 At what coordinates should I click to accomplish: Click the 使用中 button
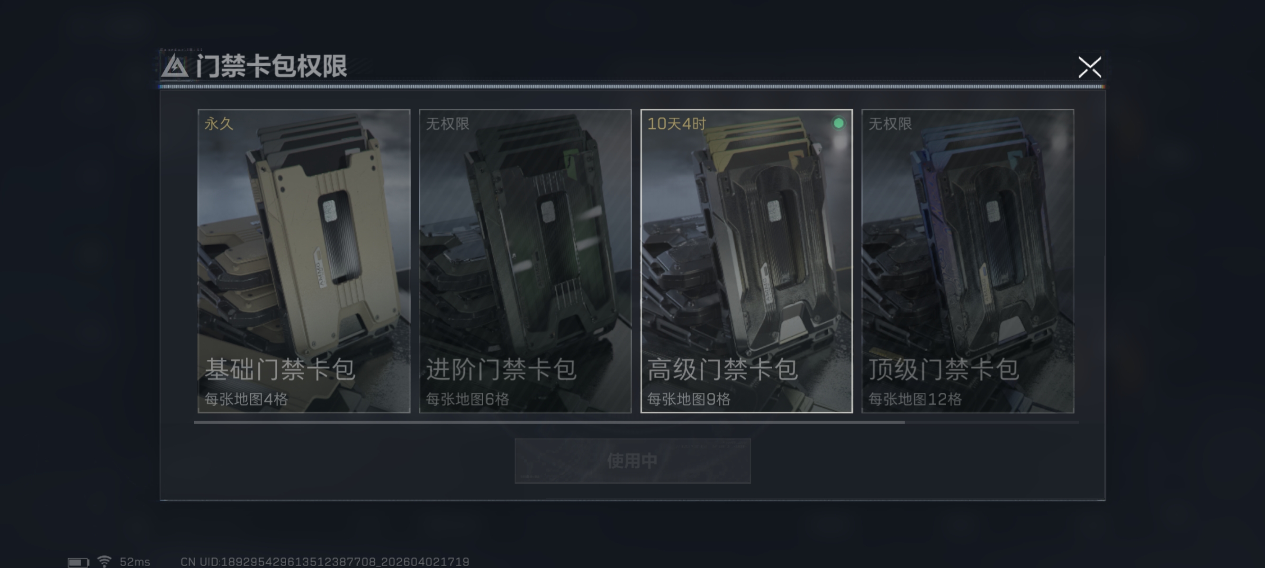(x=632, y=461)
